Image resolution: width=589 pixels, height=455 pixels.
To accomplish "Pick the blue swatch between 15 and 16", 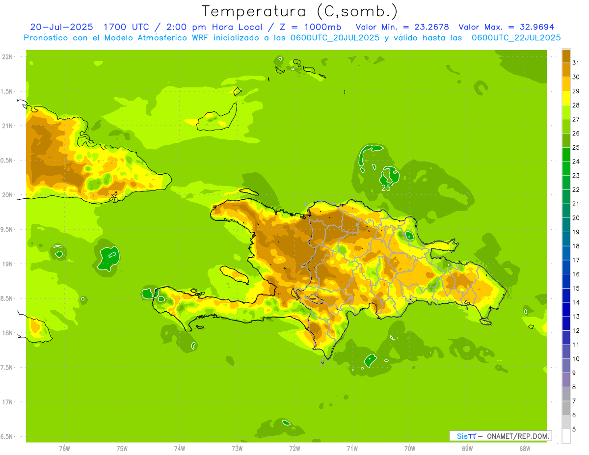I will (x=566, y=281).
